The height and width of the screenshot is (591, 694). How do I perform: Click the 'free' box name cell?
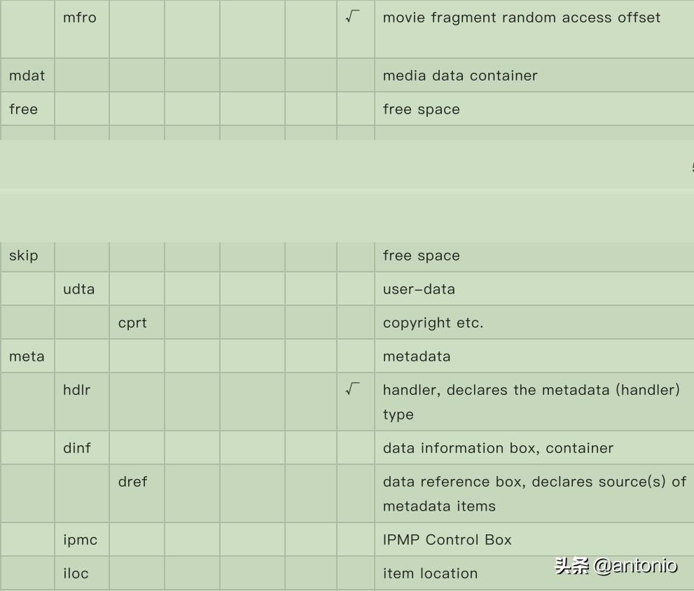pos(24,109)
